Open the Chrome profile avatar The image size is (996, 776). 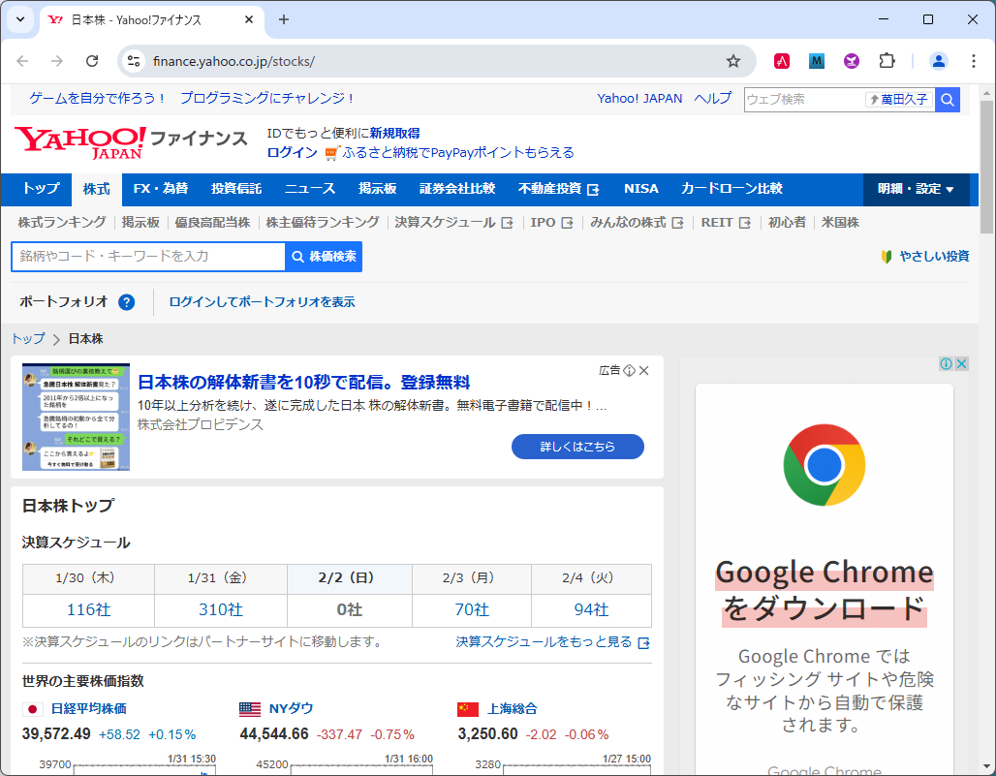[x=938, y=61]
